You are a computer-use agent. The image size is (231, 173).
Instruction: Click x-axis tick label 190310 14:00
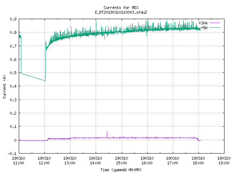95,161
